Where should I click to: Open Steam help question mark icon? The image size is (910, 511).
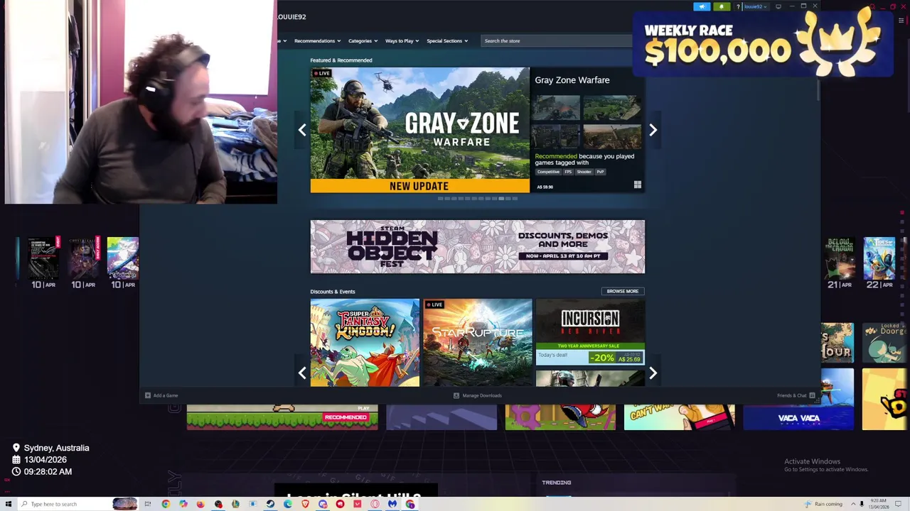[x=738, y=6]
